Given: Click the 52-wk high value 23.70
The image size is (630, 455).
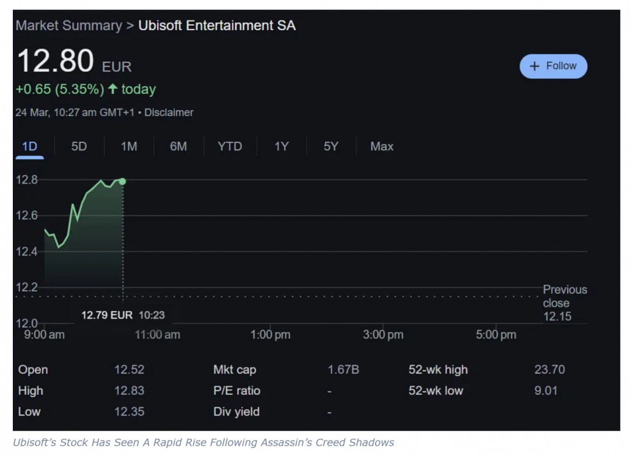Looking at the screenshot, I should [549, 369].
